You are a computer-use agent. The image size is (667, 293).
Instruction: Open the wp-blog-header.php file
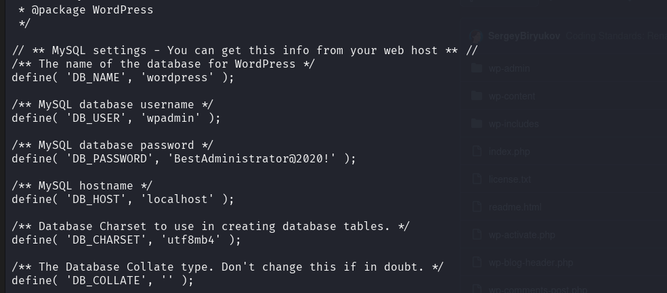point(531,263)
